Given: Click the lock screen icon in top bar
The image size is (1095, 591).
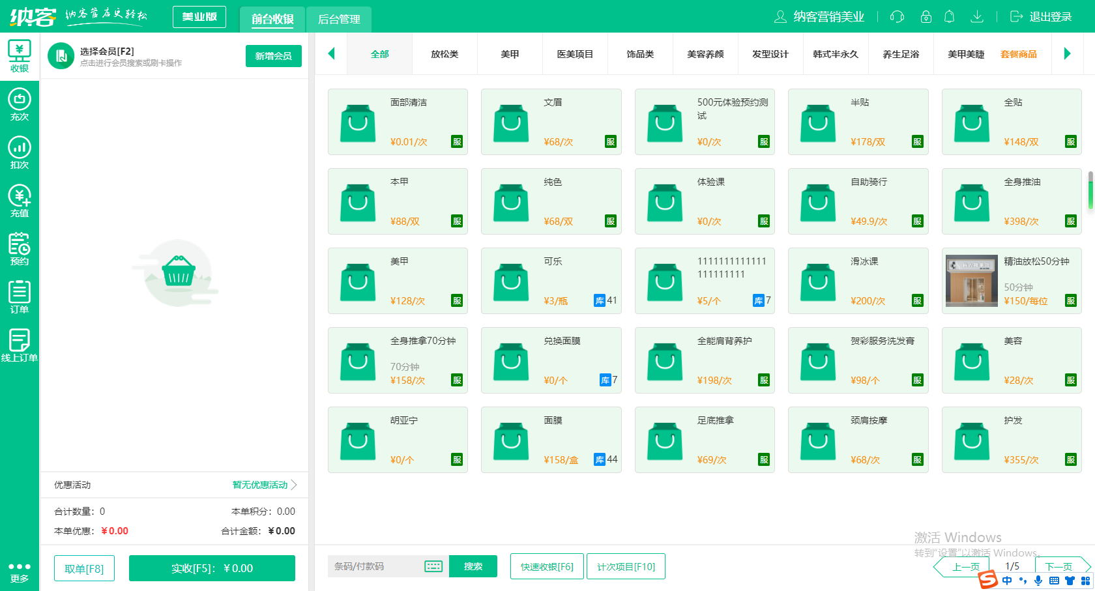Looking at the screenshot, I should pyautogui.click(x=926, y=17).
